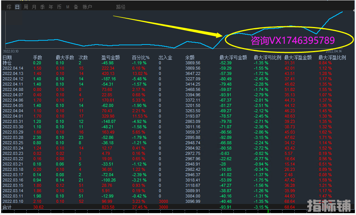Click the 2022.04.08 row date
The width and height of the screenshot is (356, 215).
(13, 89)
